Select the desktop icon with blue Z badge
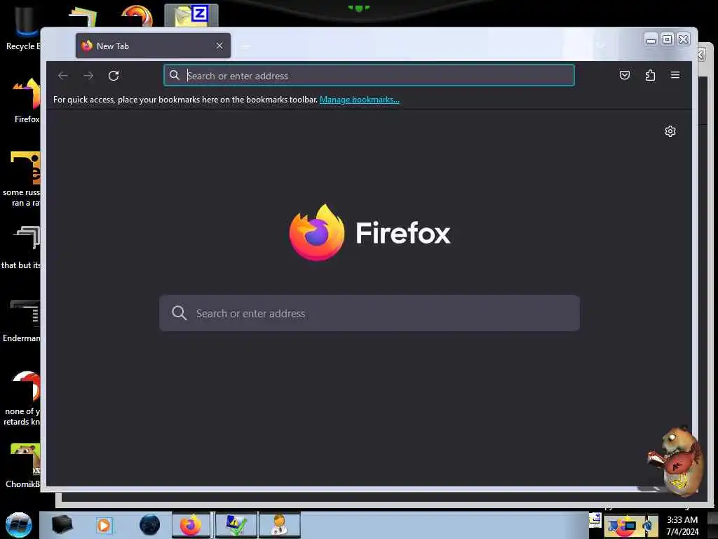 click(x=191, y=15)
